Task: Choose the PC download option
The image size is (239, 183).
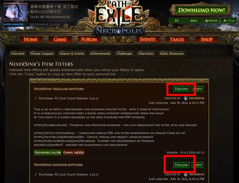Action: [x=177, y=20]
